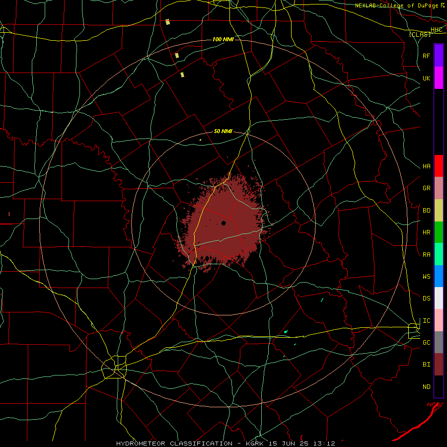The image size is (447, 447).
Task: Click the 'DS' legend label
Action: tap(427, 298)
